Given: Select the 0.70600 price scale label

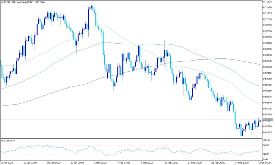Looking at the screenshot, I should 267,31.
